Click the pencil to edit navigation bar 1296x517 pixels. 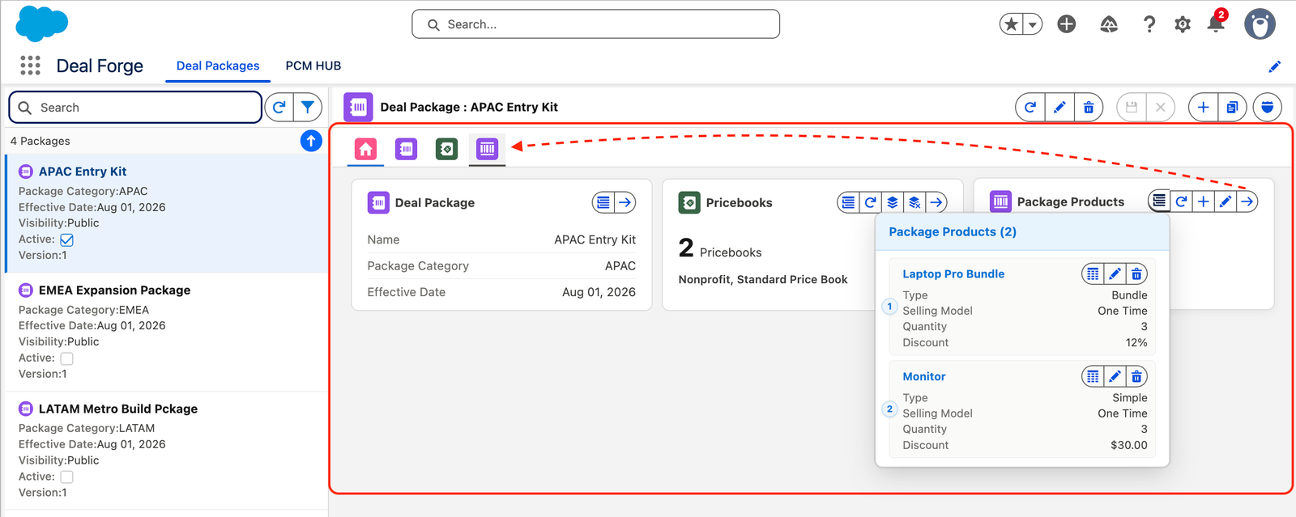pyautogui.click(x=1274, y=66)
